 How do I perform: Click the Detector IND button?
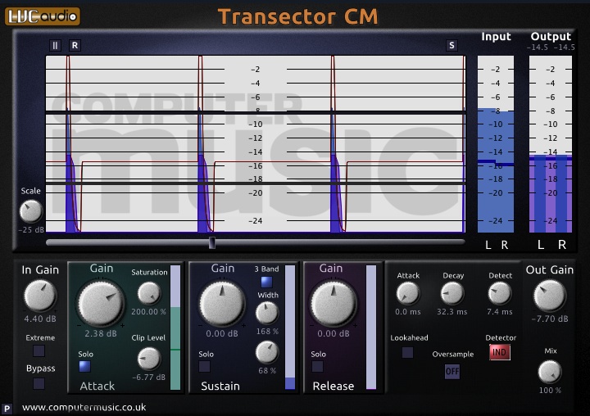(x=500, y=352)
